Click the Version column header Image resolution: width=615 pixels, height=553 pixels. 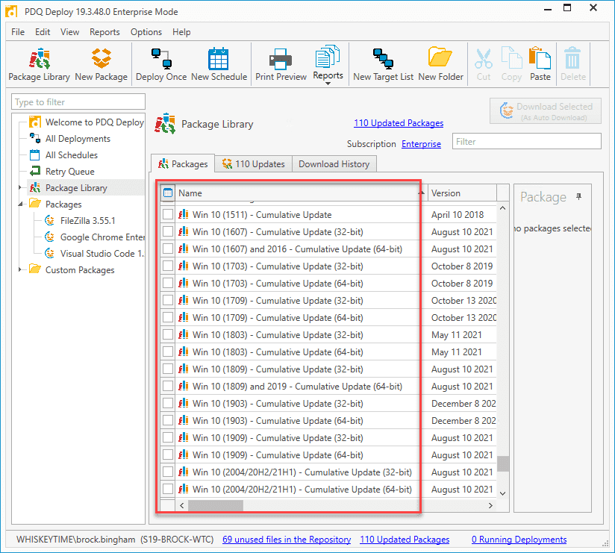(x=462, y=193)
